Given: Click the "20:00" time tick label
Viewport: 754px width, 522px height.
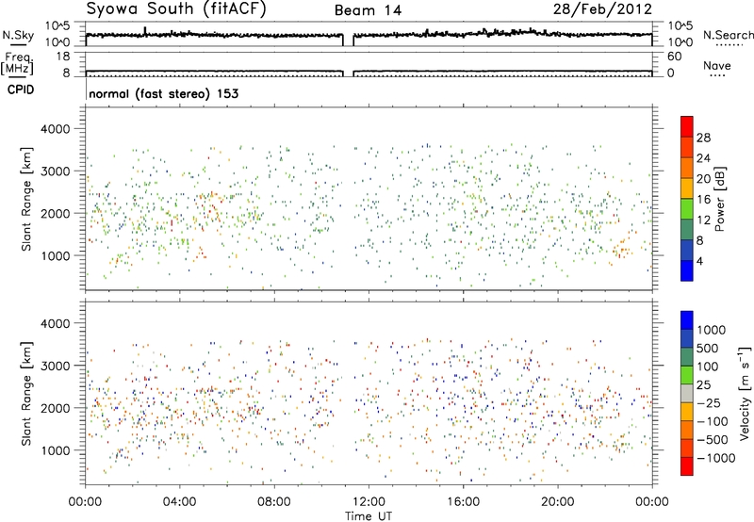Looking at the screenshot, I should [x=558, y=502].
